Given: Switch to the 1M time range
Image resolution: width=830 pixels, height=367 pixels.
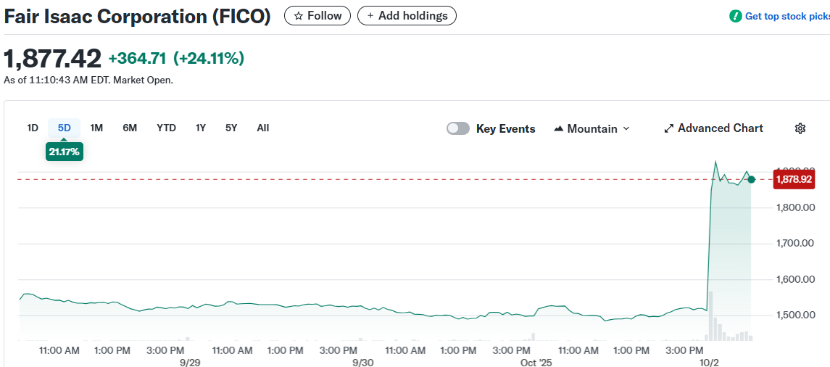Looking at the screenshot, I should click(x=96, y=128).
